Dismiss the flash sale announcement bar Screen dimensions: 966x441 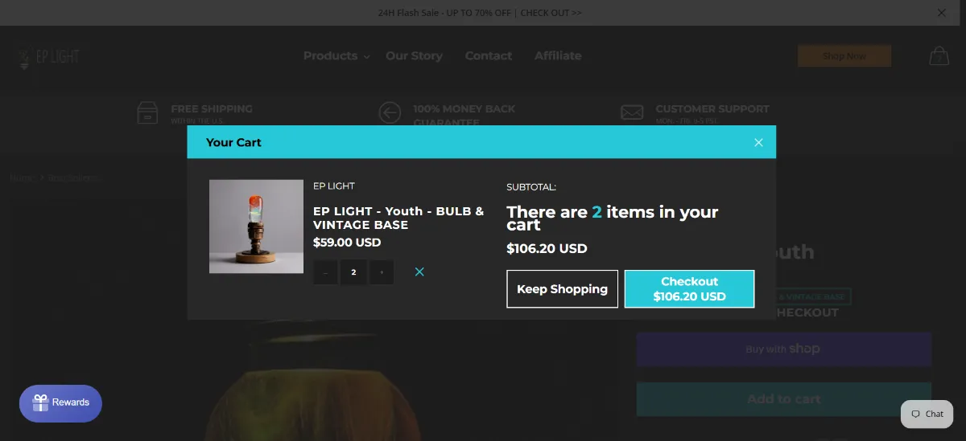coord(942,13)
